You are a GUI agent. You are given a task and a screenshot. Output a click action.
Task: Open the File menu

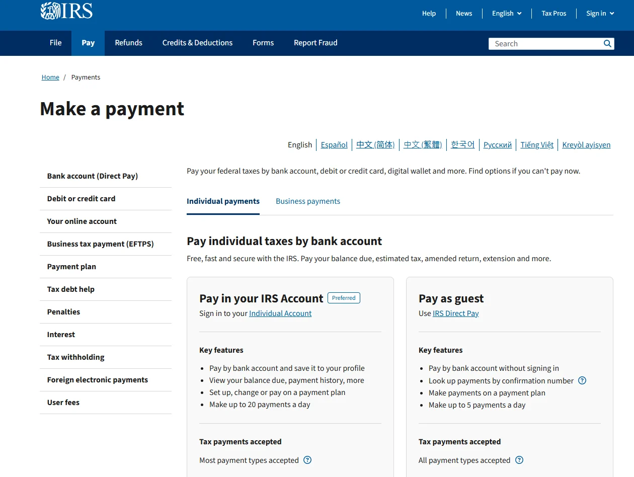point(56,43)
